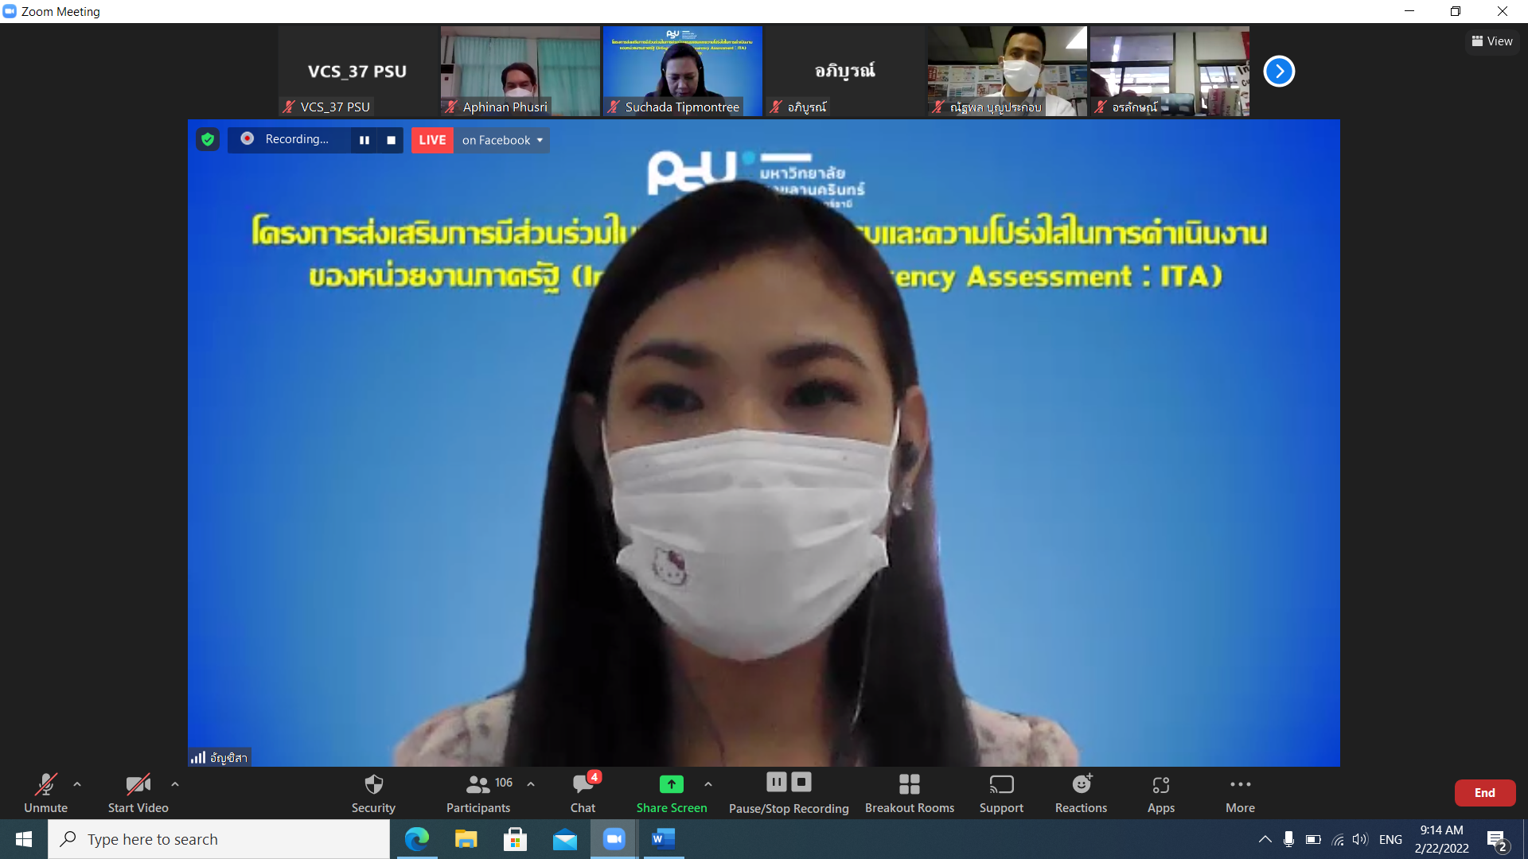The height and width of the screenshot is (859, 1528).
Task: Pause recording from the top Recording bar
Action: 364,140
